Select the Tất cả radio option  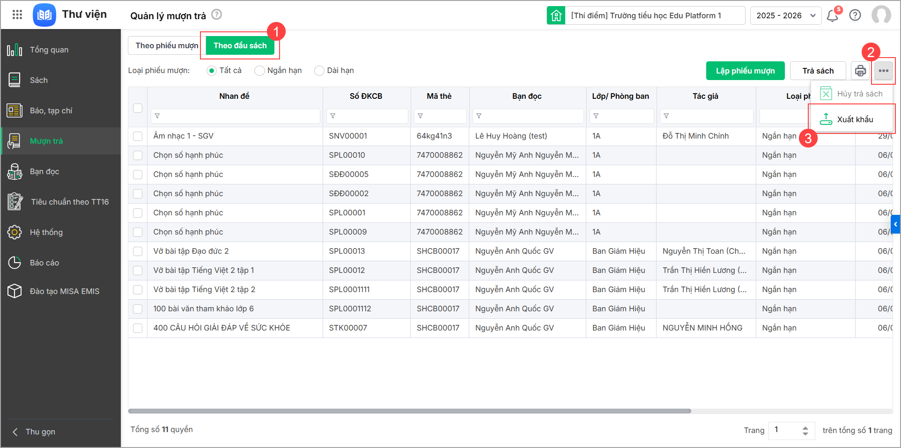coord(212,71)
